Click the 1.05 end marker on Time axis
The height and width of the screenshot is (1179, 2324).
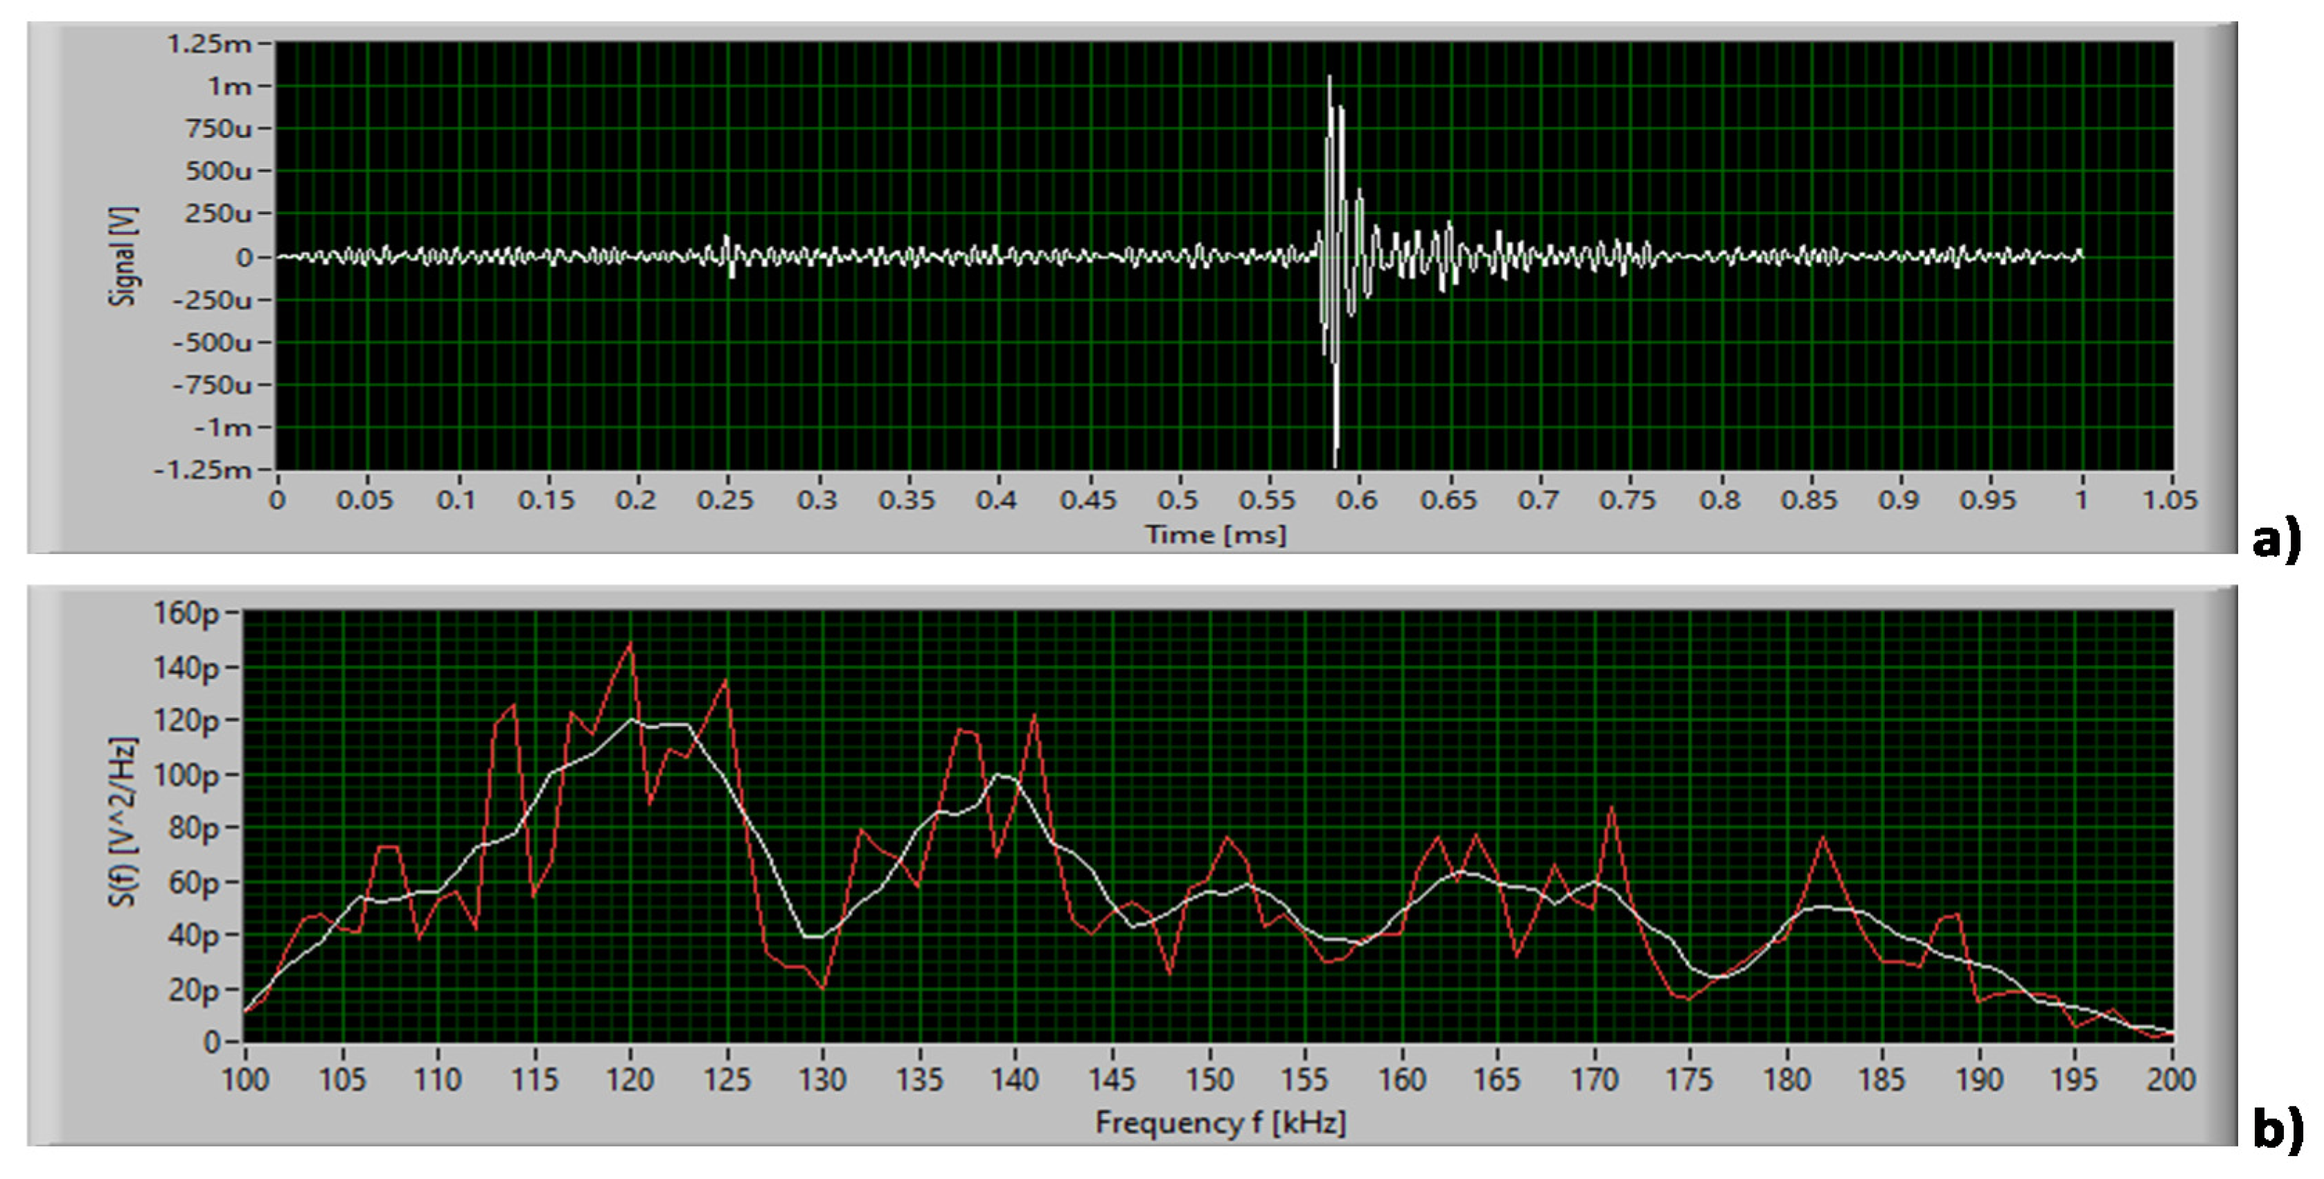tap(2170, 499)
